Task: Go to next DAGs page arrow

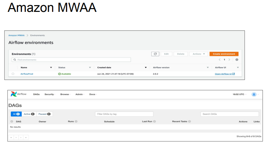Action: tap(21, 137)
